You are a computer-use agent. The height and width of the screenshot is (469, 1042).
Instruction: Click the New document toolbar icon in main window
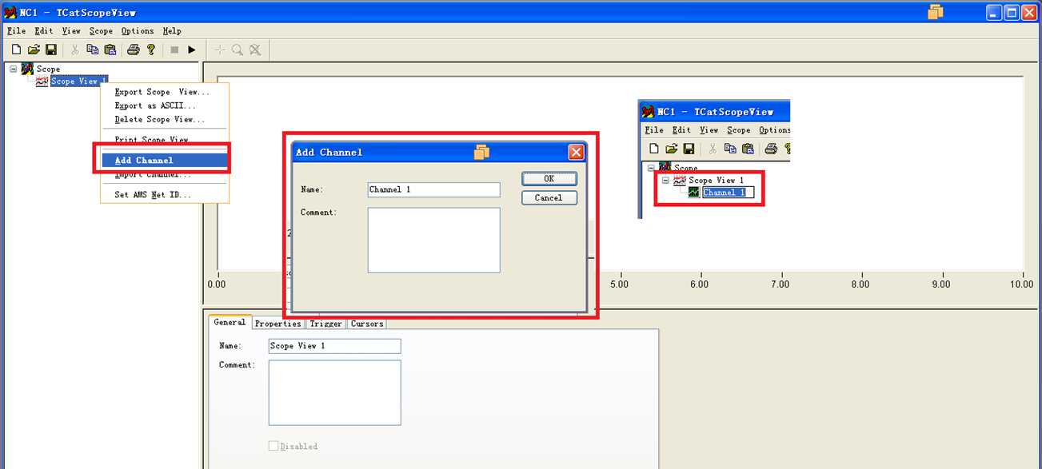coord(16,50)
